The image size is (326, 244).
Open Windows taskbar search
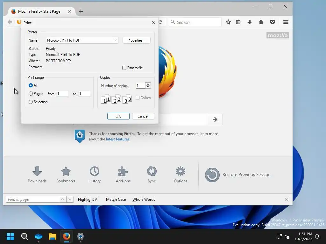click(x=24, y=236)
